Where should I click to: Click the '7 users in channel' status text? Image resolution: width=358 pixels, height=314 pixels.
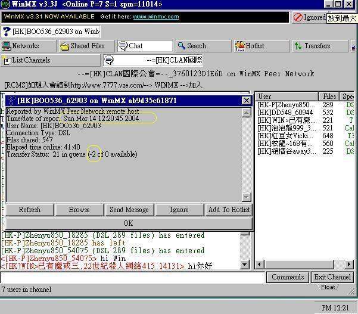[26, 290]
